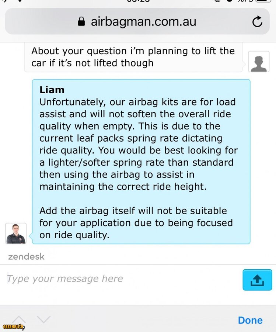Open the zendesk branding link
276x332 pixels.
[x=26, y=257]
